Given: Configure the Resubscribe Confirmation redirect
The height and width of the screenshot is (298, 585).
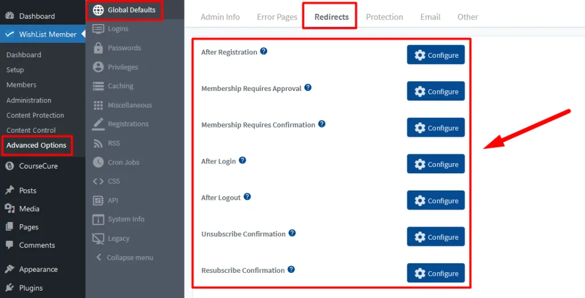Looking at the screenshot, I should click(x=436, y=273).
